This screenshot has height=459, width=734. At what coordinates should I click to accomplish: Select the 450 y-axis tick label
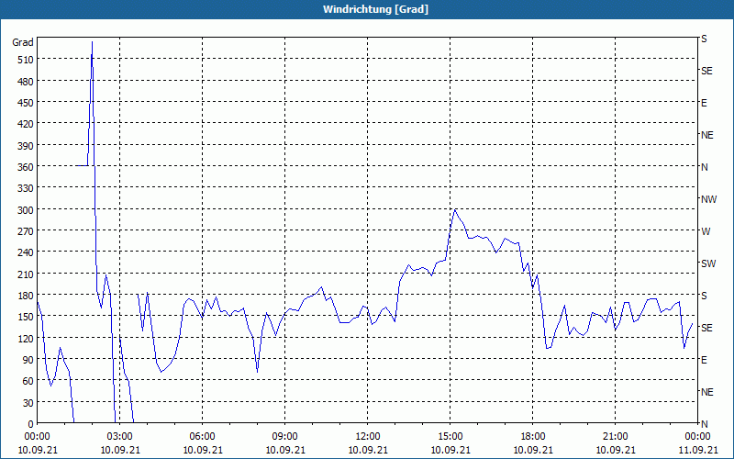click(26, 103)
